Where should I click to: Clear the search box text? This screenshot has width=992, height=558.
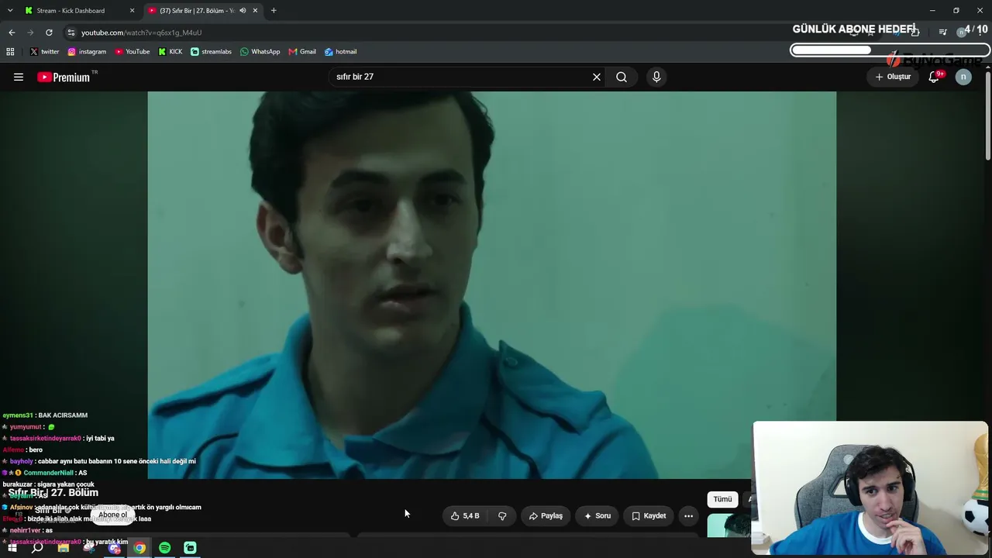[597, 77]
